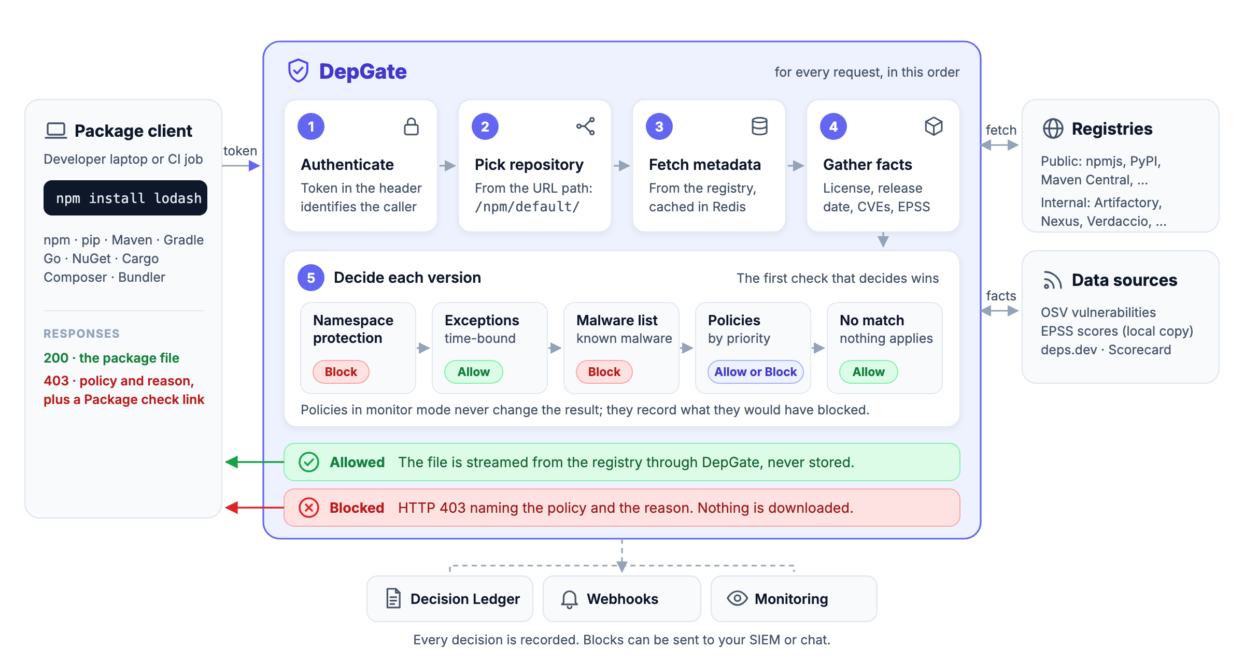The image size is (1244, 663).
Task: Open the Webhooks box
Action: [x=622, y=599]
